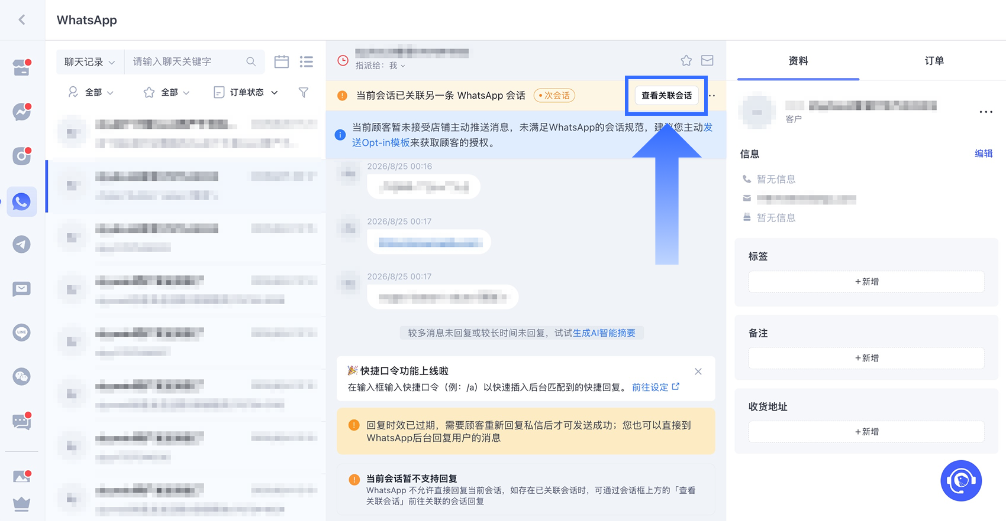Open the crown icon in sidebar

(x=21, y=504)
